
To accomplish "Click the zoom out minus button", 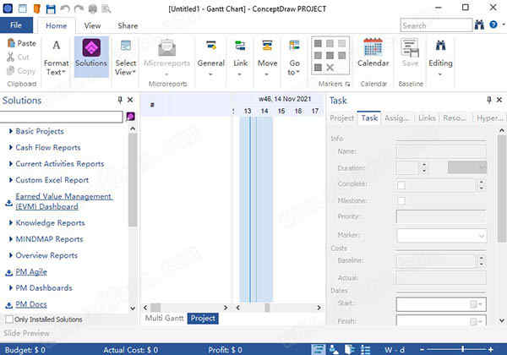I will 422,349.
